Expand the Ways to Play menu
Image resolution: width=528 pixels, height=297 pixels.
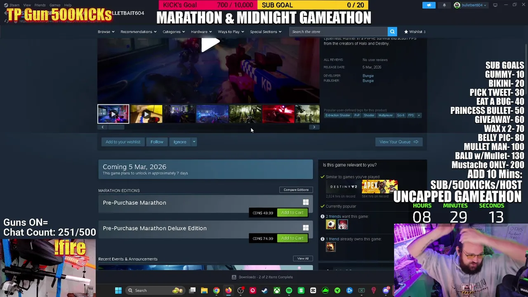(231, 32)
